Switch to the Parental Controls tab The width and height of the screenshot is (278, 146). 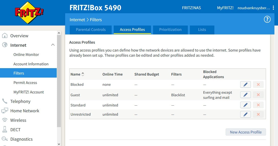(x=91, y=30)
